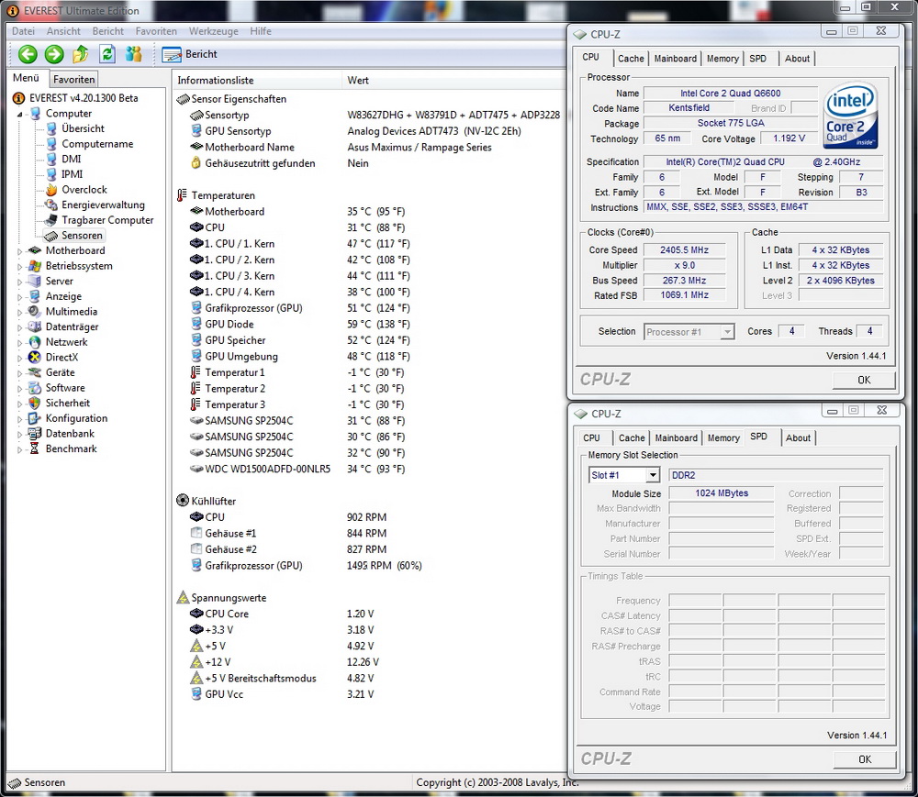Open the Overclock flame icon item
The image size is (918, 797).
(x=51, y=190)
